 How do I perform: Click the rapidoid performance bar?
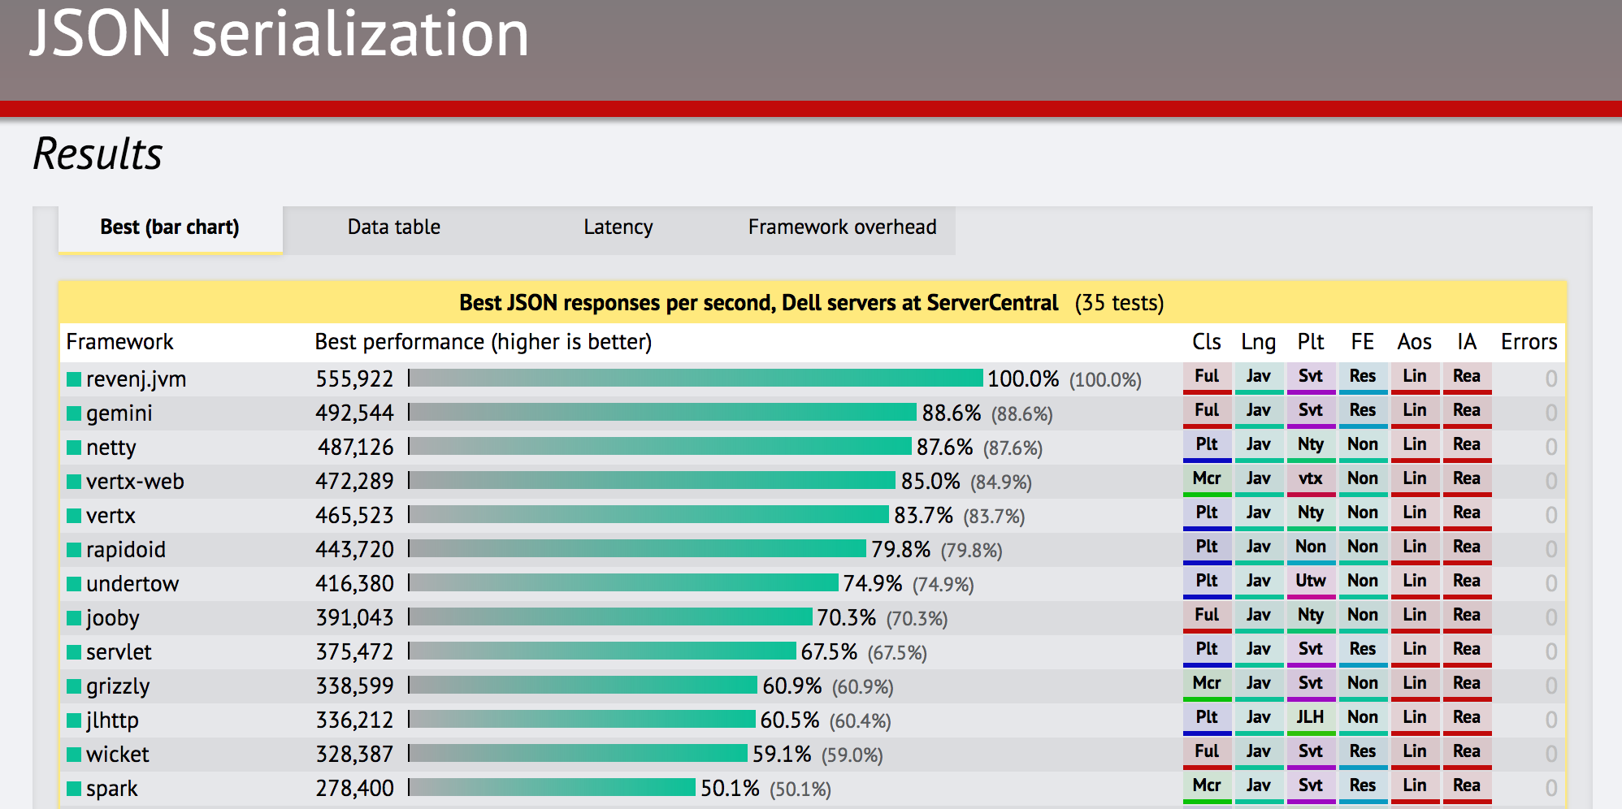[638, 549]
